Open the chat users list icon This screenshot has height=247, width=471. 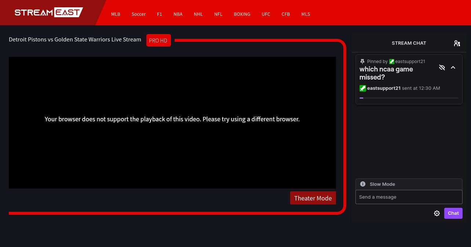(x=457, y=43)
